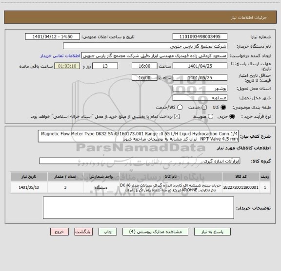The width and height of the screenshot is (281, 271).
Task: Click the remaining days field 13
Action: click(105, 66)
